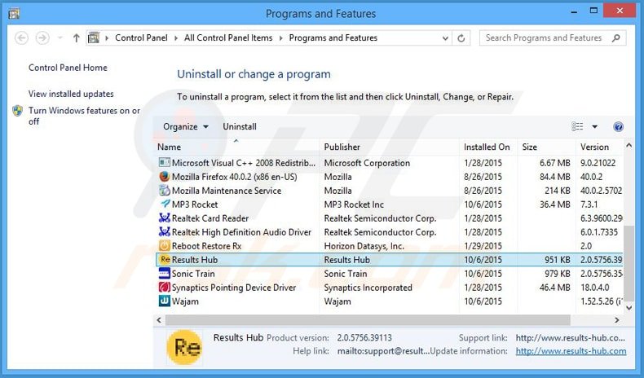Click the Synaptics Incorporated publisher cell
The image size is (644, 378).
click(x=368, y=288)
